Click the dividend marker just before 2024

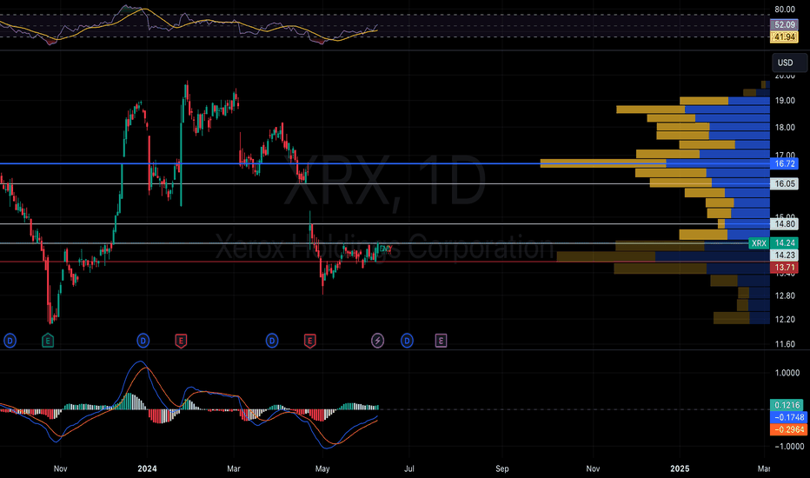click(x=143, y=341)
